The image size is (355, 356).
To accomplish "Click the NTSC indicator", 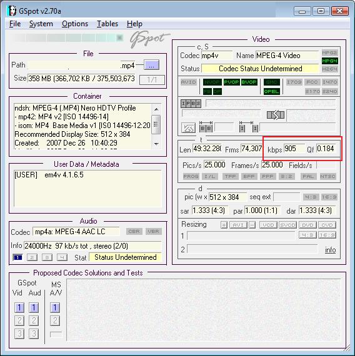I will (327, 176).
